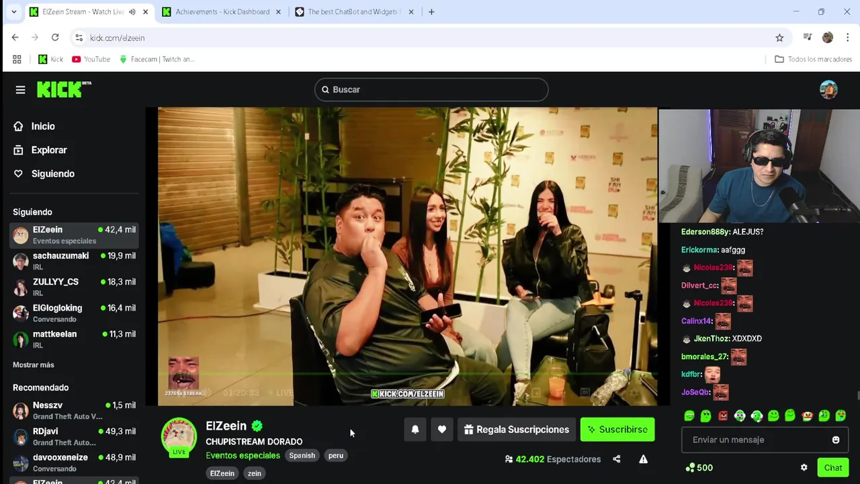Viewport: 860px width, 484px height.
Task: Expand following list with Mostrar más
Action: (34, 365)
